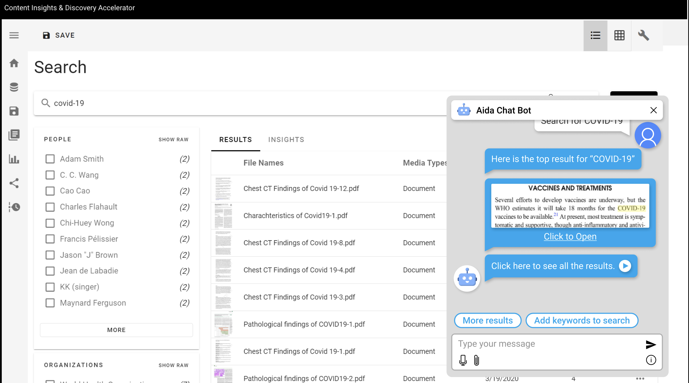Open Chest CT Findings of Covid 19-3.pdf
Image resolution: width=689 pixels, height=383 pixels.
point(299,297)
